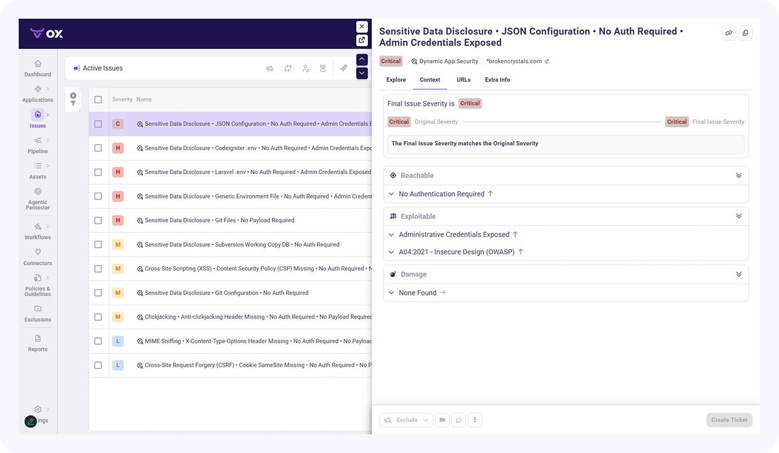Open Workflows in the sidebar
779x453 pixels.
tap(37, 231)
